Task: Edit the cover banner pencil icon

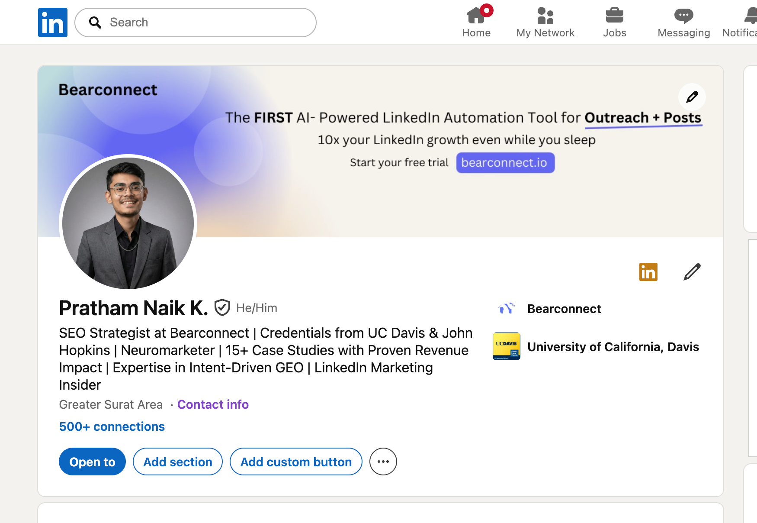Action: (x=692, y=97)
